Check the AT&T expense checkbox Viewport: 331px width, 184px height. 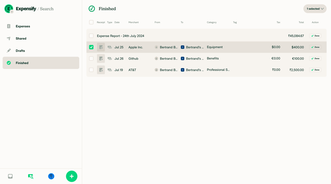tap(91, 70)
